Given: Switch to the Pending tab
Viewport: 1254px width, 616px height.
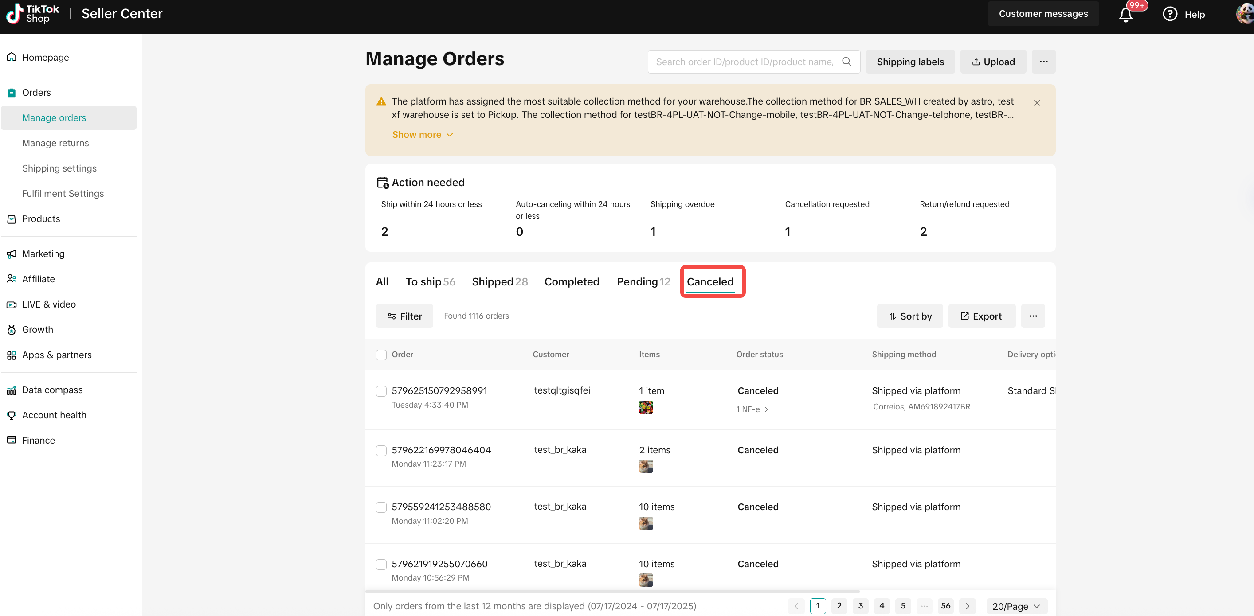Looking at the screenshot, I should [643, 282].
